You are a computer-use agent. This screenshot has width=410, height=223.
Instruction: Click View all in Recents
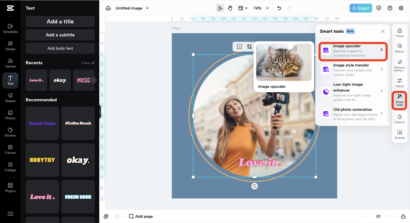coord(88,63)
